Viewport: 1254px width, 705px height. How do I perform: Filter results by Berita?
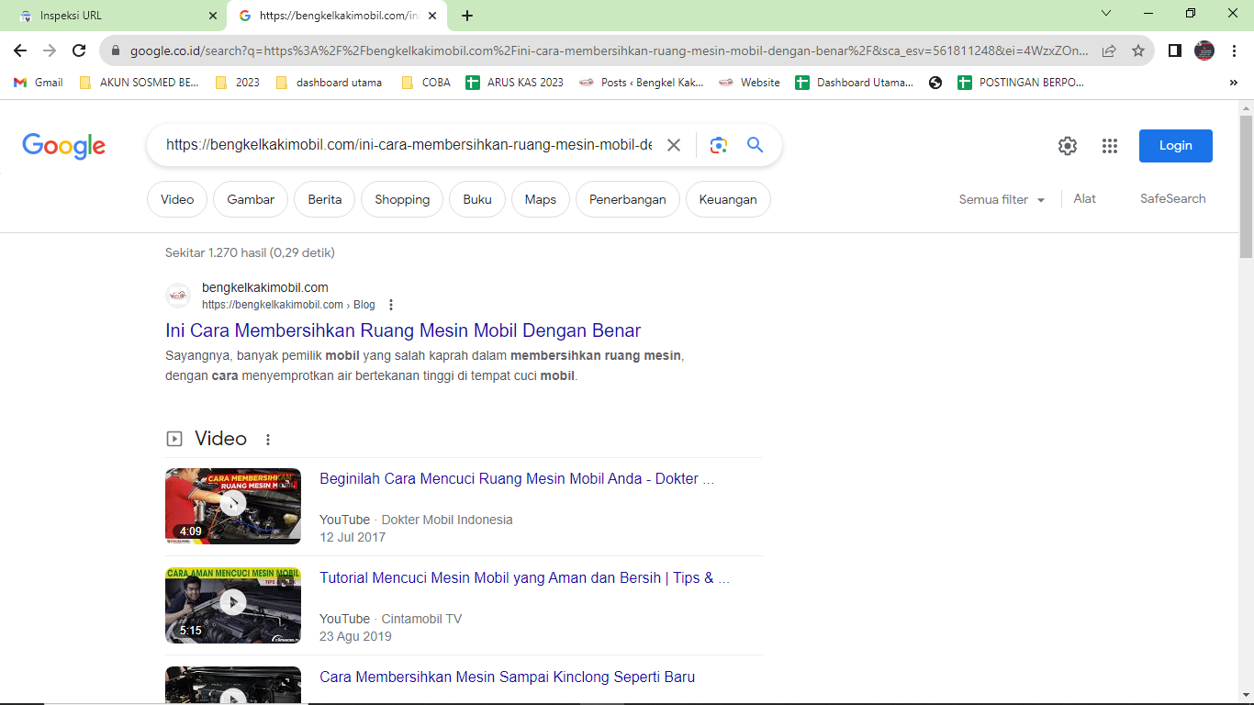[x=325, y=199]
